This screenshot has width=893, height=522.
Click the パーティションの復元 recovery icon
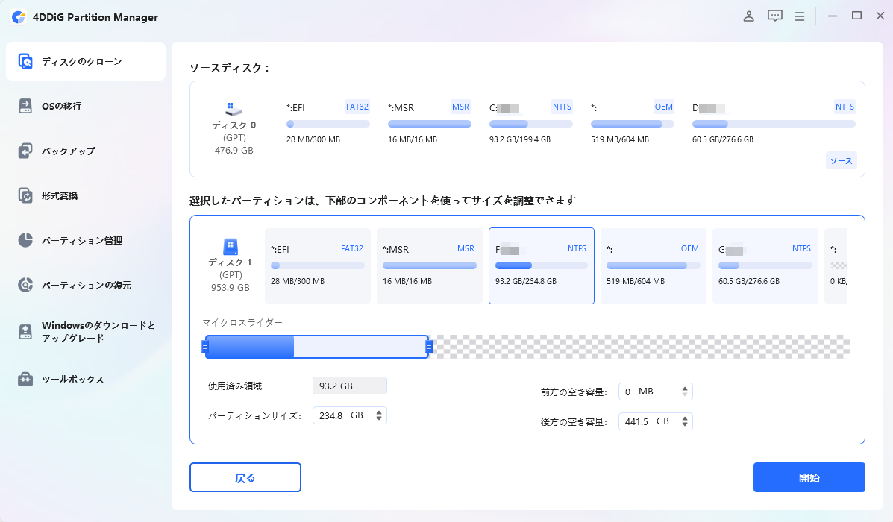[x=26, y=285]
